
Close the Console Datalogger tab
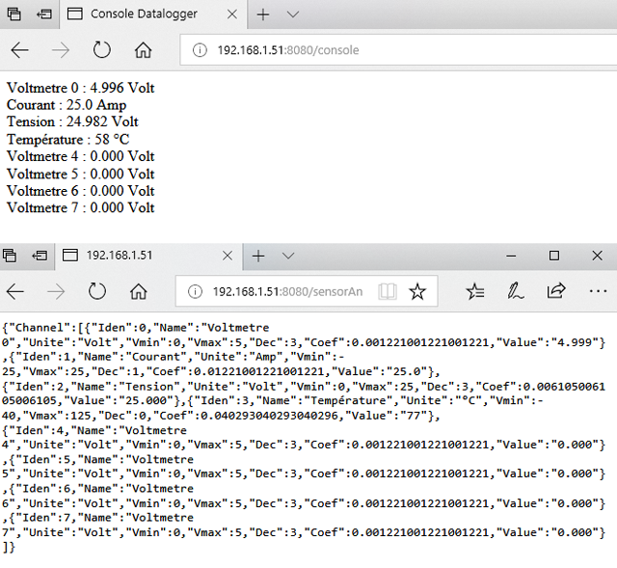(x=228, y=14)
